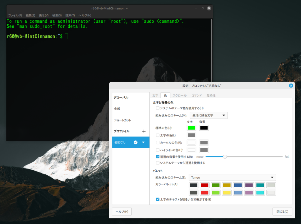Open the 名前なし profile arrow menu
This screenshot has height=224, width=301.
(x=143, y=142)
